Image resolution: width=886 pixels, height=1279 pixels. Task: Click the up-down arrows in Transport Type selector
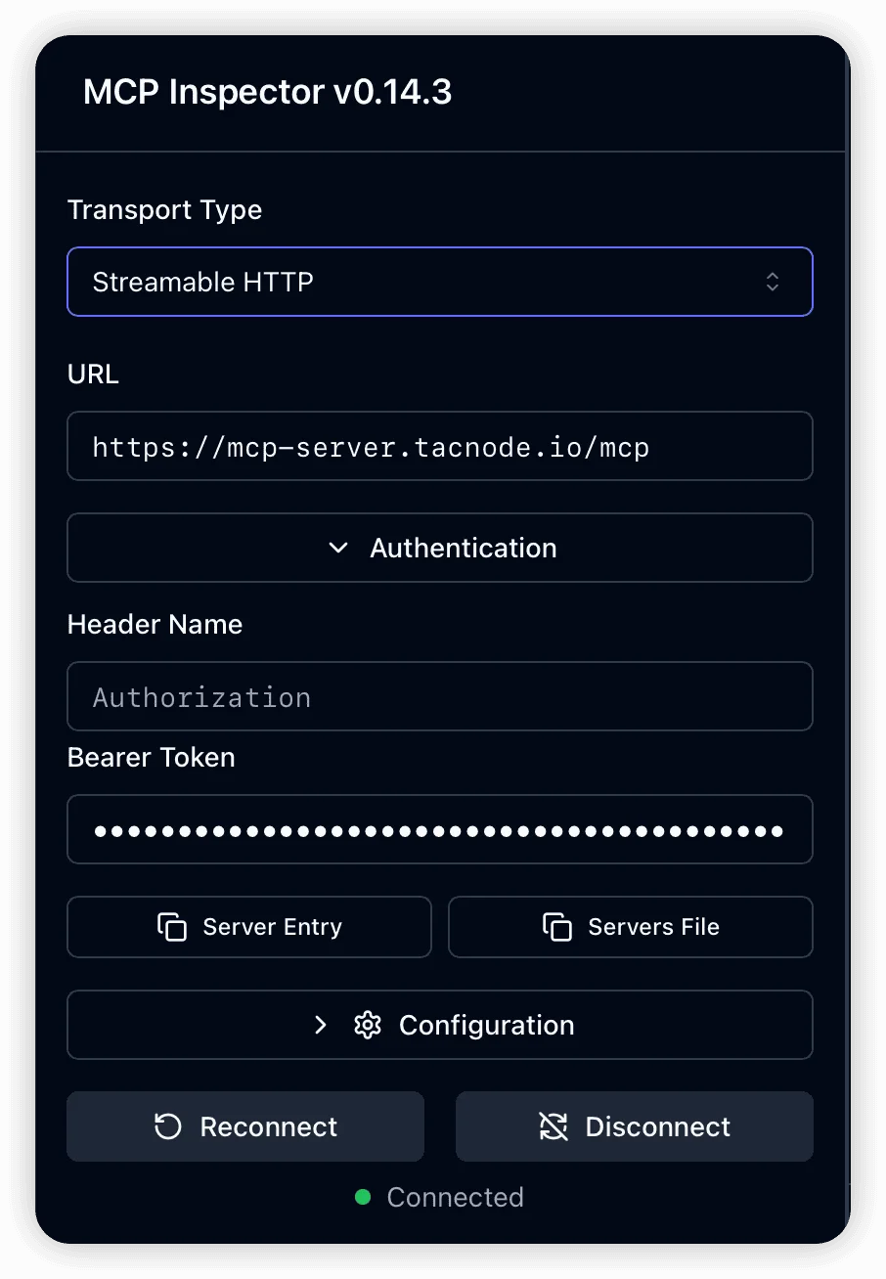point(773,282)
